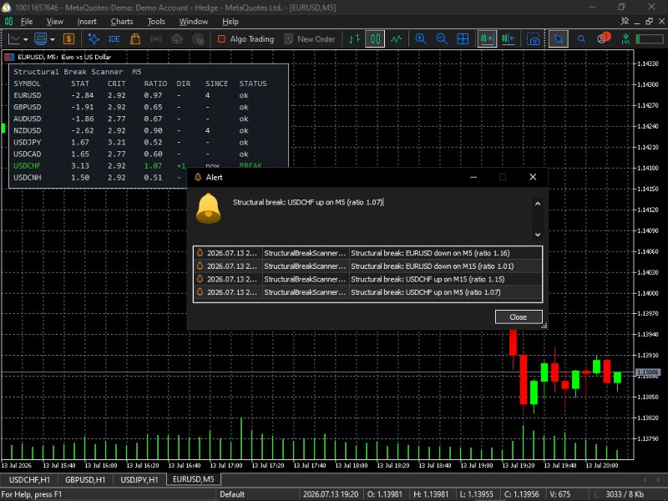Select alert row EURUSD down on M5
Image resolution: width=668 pixels, height=501 pixels.
(367, 253)
